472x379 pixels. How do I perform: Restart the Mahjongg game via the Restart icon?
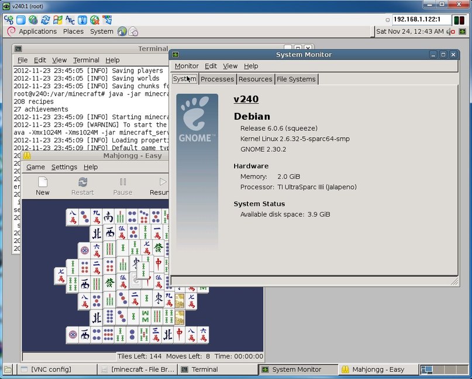82,184
